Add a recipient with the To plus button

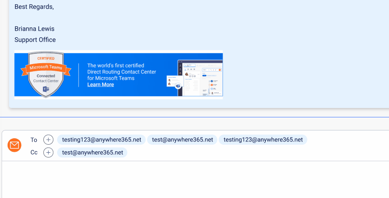[49, 140]
